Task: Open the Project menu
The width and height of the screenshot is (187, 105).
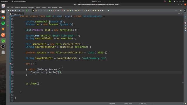Action: 44,7
